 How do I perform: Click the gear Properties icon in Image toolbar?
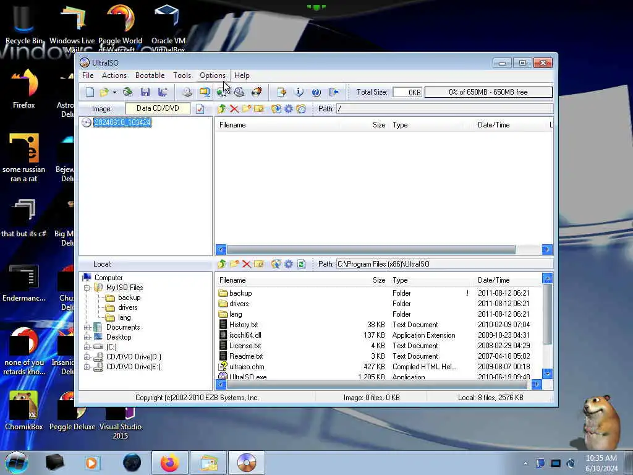[x=289, y=109]
